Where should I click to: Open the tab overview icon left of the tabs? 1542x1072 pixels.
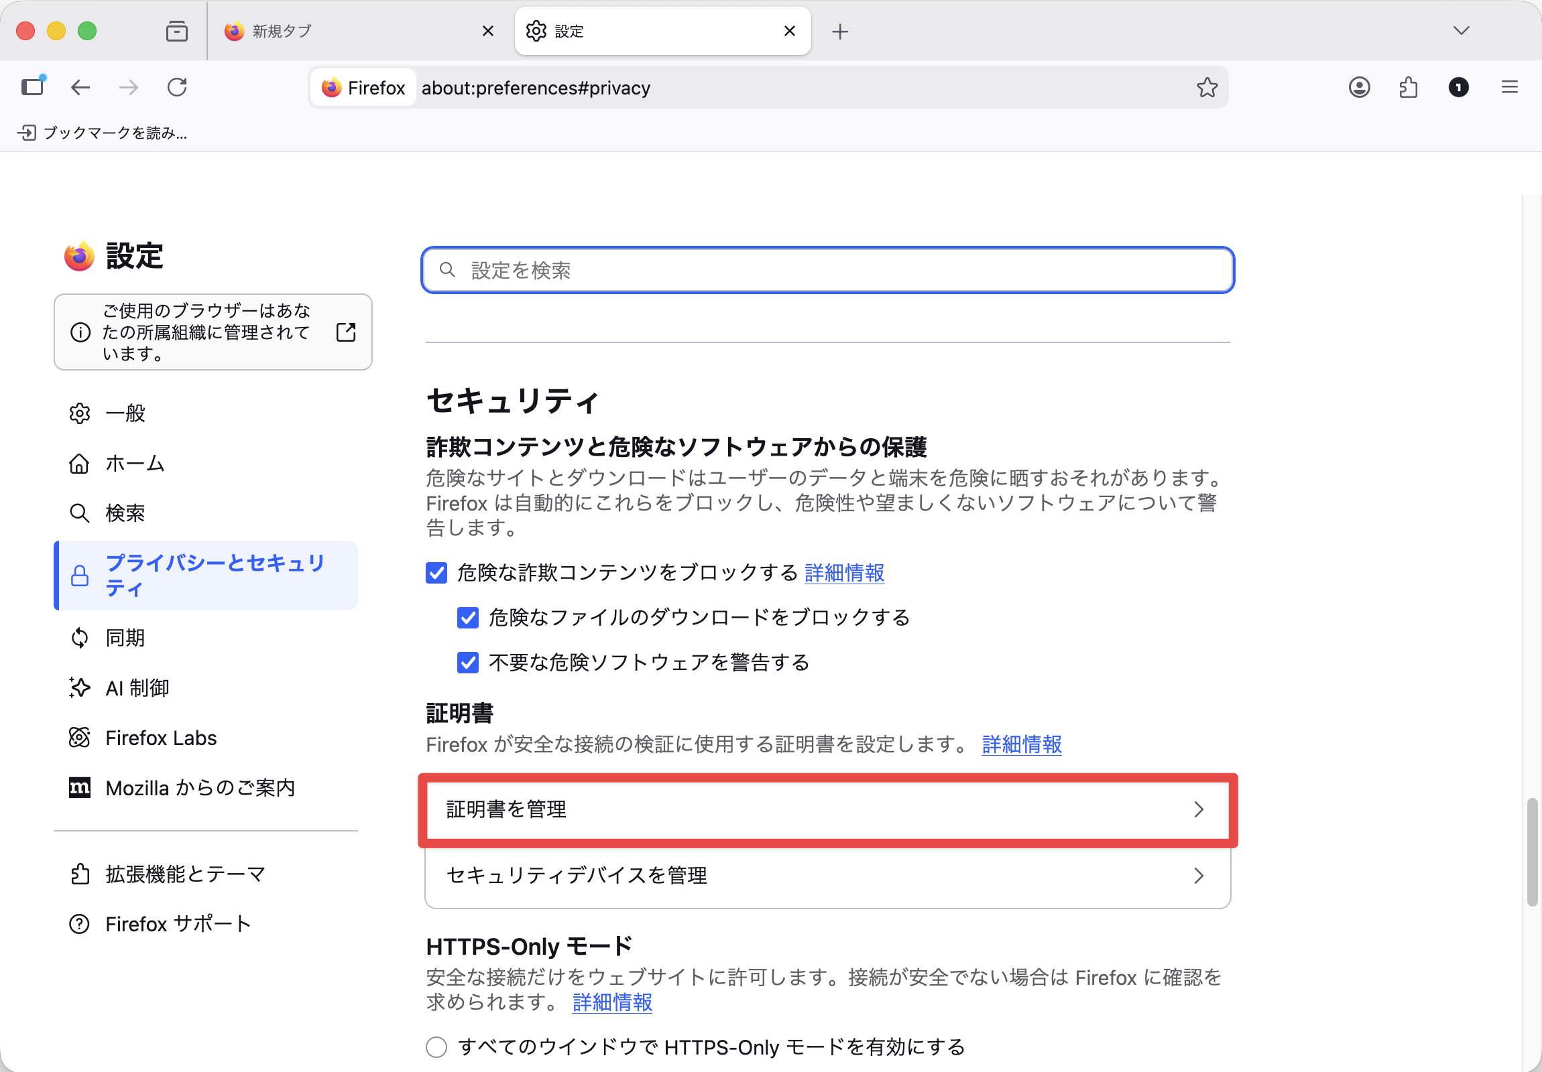coord(176,31)
